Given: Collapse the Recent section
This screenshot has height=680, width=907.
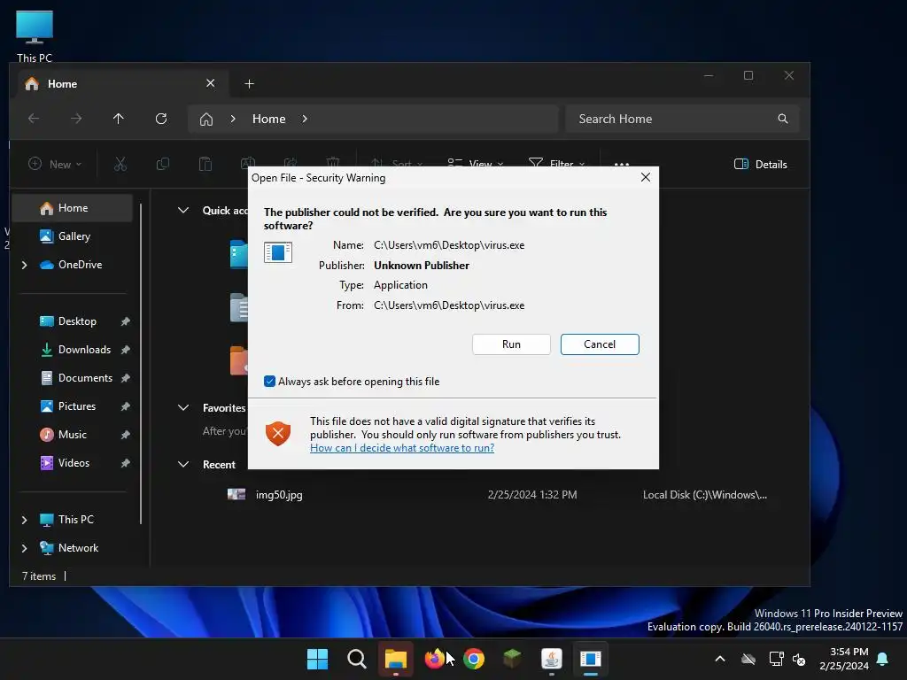Looking at the screenshot, I should (183, 464).
